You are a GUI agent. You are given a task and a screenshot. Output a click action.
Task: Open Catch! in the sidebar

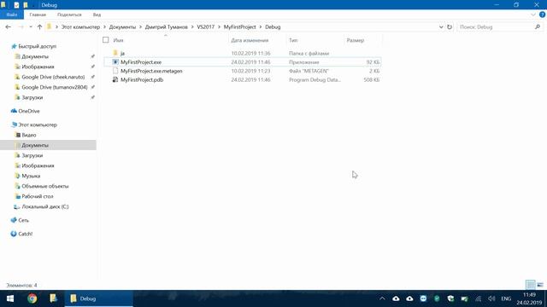(25, 234)
